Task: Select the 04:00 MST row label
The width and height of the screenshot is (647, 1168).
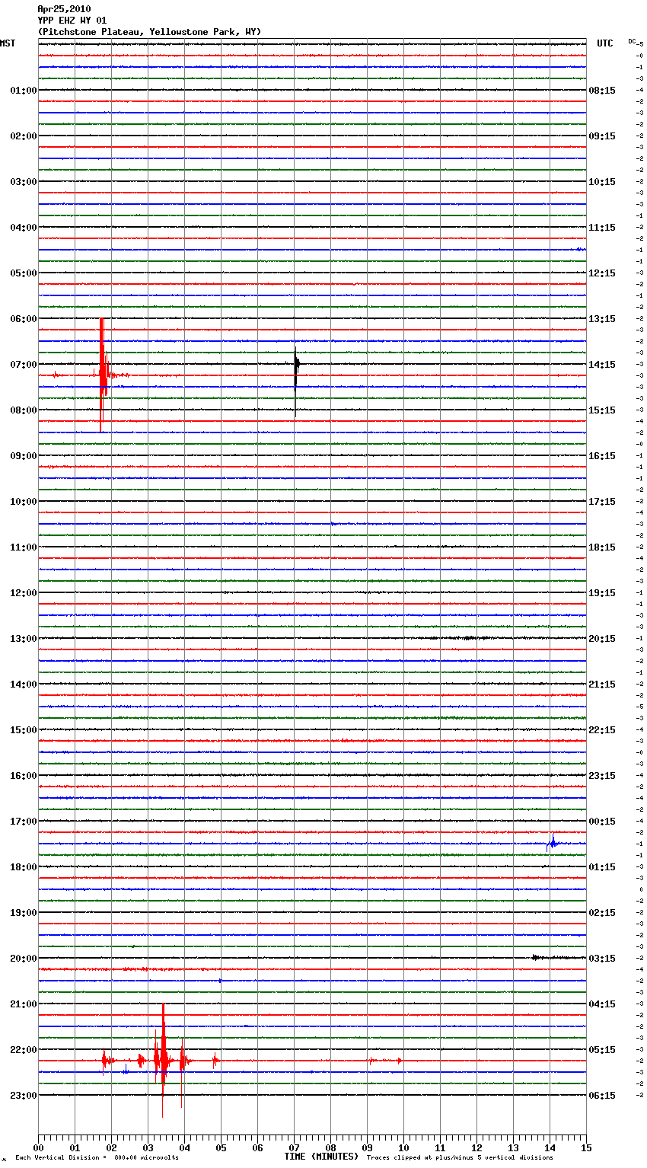Action: tap(24, 228)
